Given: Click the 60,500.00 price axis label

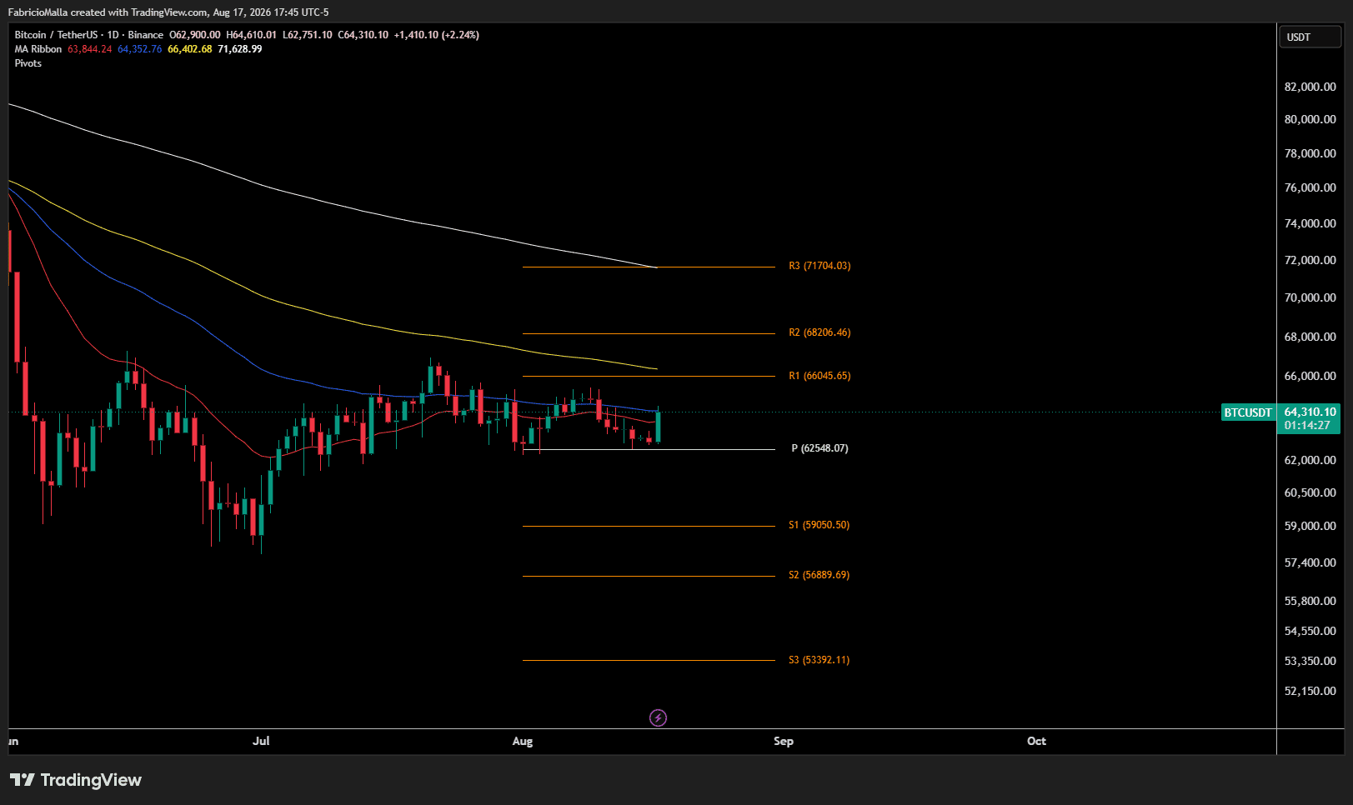Looking at the screenshot, I should [1310, 492].
